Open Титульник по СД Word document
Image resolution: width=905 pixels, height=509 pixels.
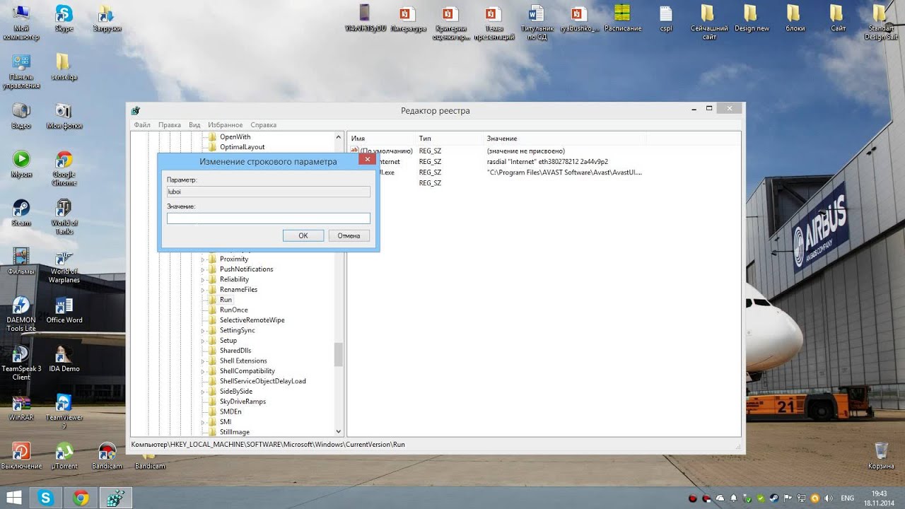pos(537,23)
